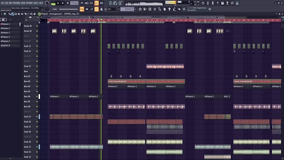Click the tempo display field
This screenshot has height=160, width=284.
[x=74, y=3]
